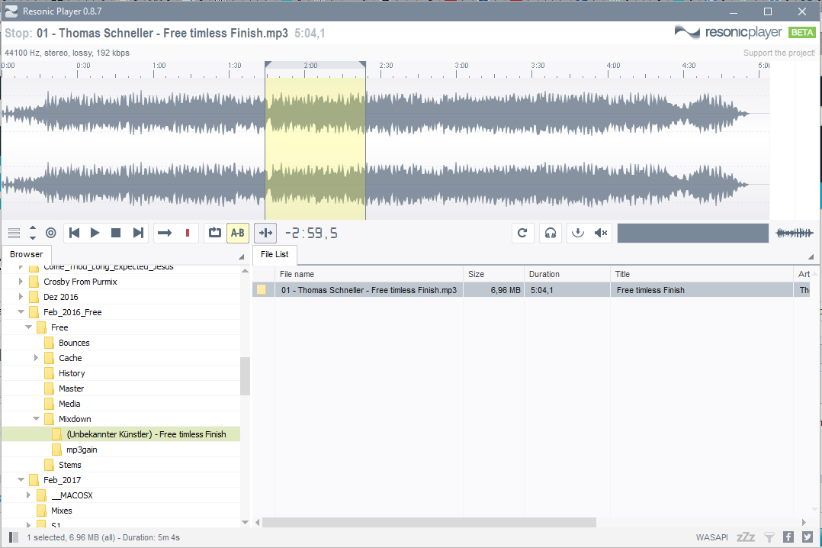Click the up-down arrows layout toggle icon

pos(33,233)
